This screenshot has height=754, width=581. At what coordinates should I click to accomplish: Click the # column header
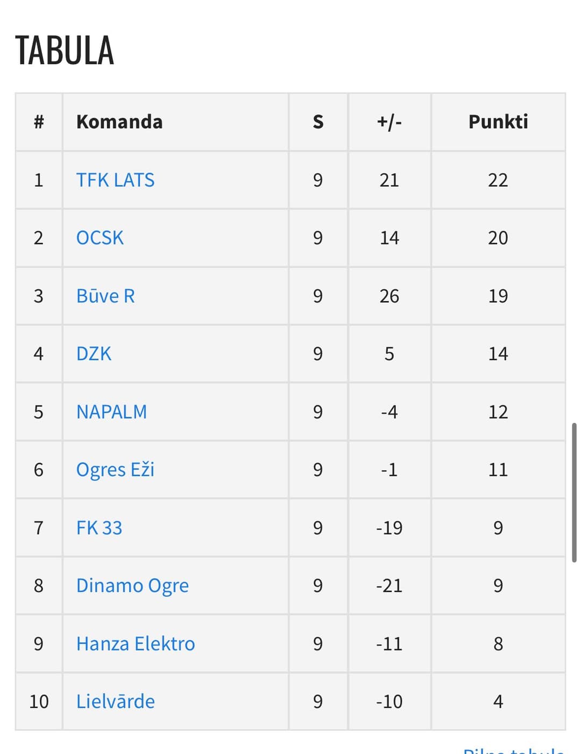coord(39,122)
